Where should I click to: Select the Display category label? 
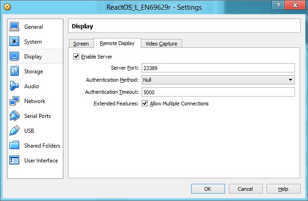point(33,57)
